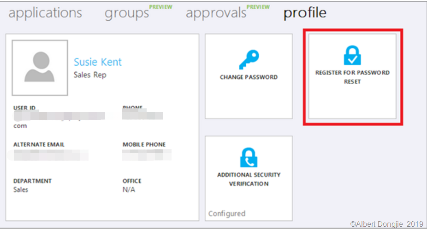Click the N/A value under Office

point(129,189)
